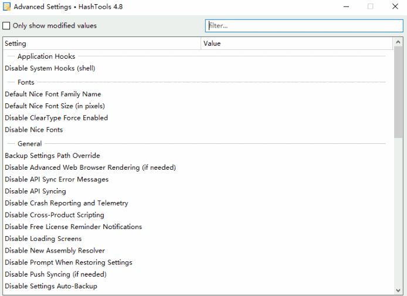The height and width of the screenshot is (296, 407).
Task: Select Disable ClearType Force Enabled row
Action: coord(56,117)
